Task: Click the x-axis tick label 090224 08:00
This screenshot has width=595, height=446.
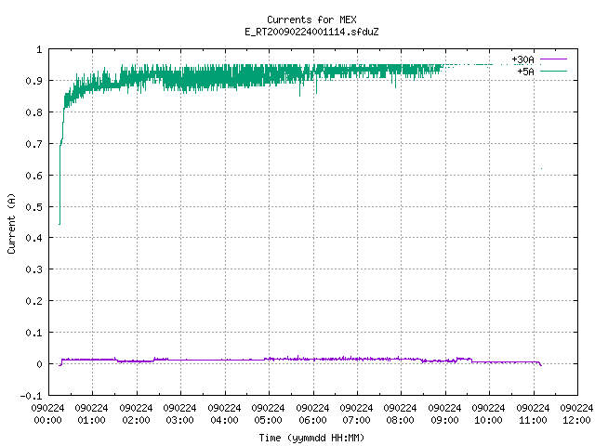Action: click(401, 414)
